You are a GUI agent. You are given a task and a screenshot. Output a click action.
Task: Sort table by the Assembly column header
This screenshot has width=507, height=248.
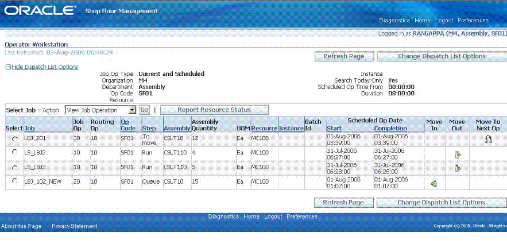coord(177,129)
